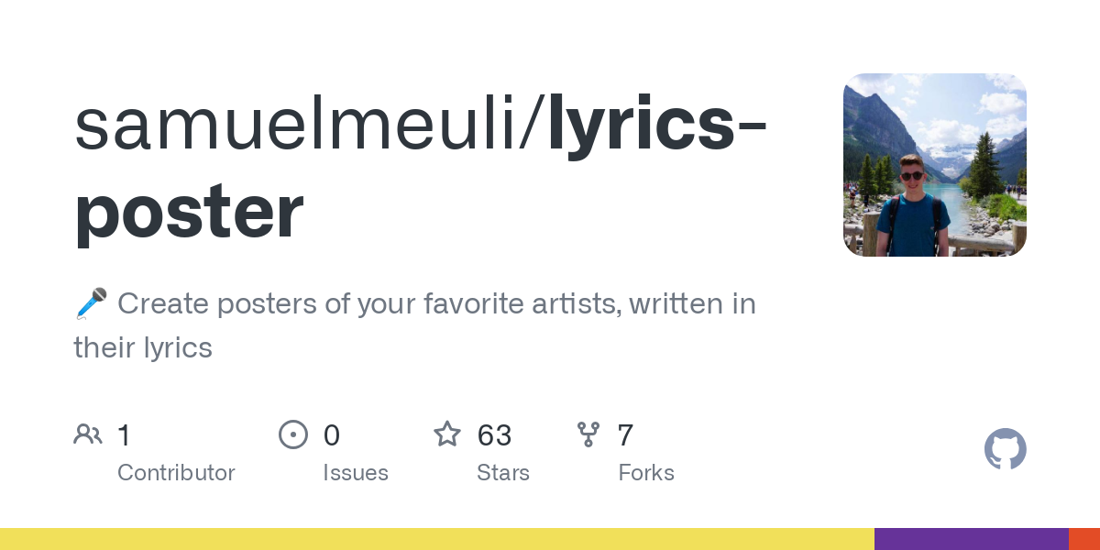Open the bold "lyrics-" repository name
The width and height of the screenshot is (1100, 550).
(657, 126)
